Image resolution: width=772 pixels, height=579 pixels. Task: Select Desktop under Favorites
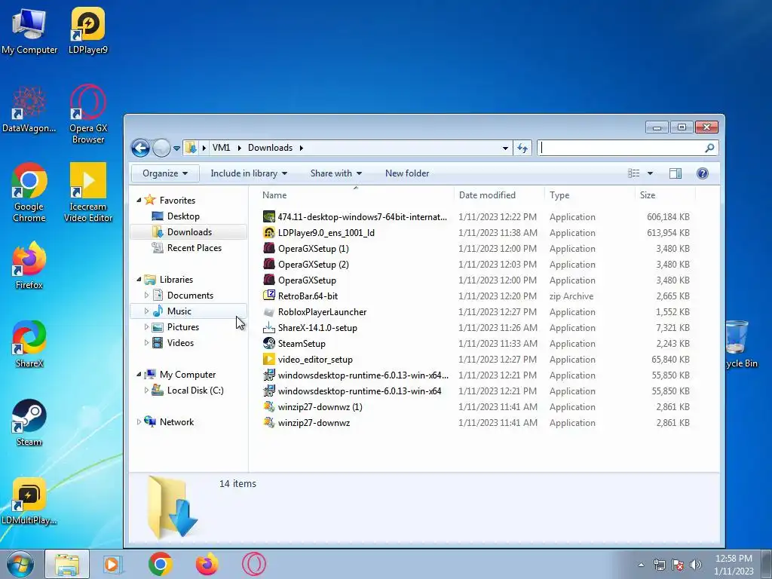pyautogui.click(x=183, y=216)
